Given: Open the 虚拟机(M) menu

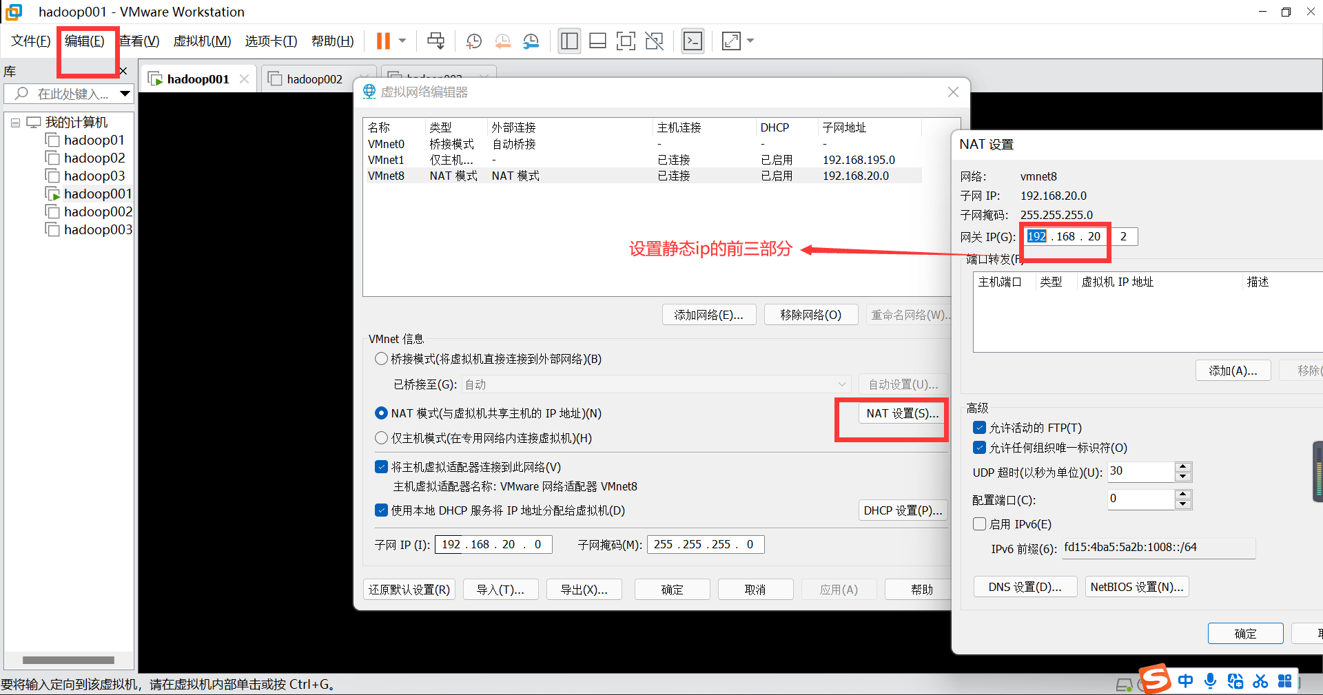Looking at the screenshot, I should click(202, 41).
